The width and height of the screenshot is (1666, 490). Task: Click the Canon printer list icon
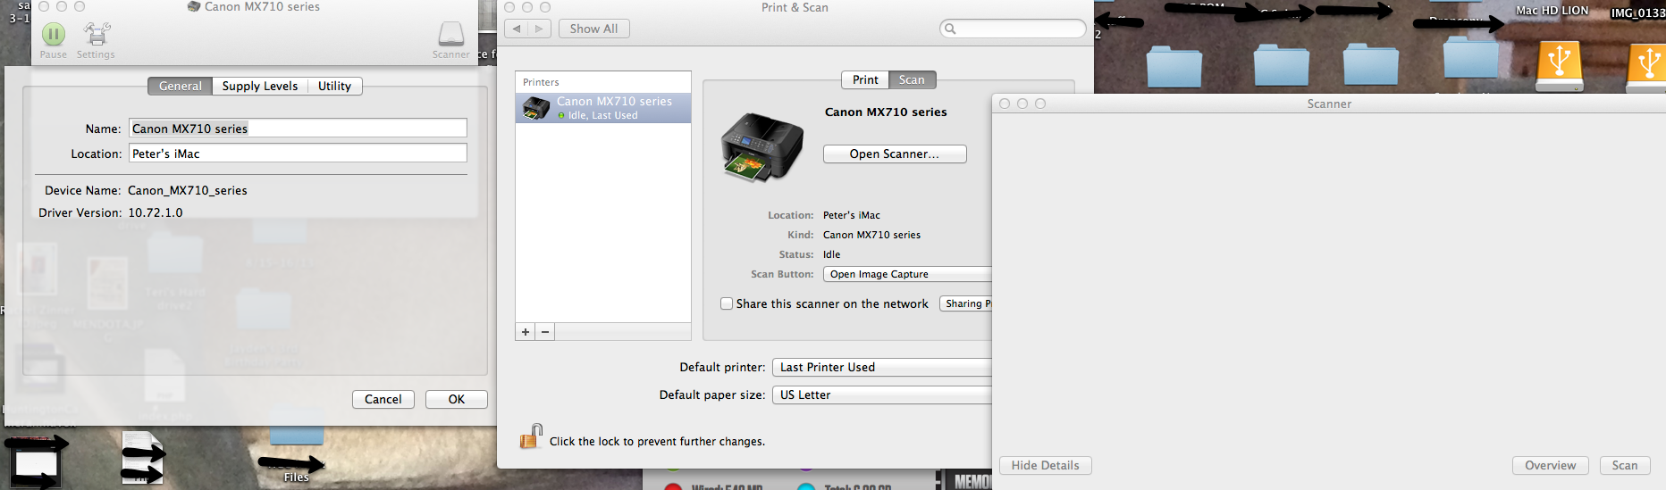tap(536, 109)
